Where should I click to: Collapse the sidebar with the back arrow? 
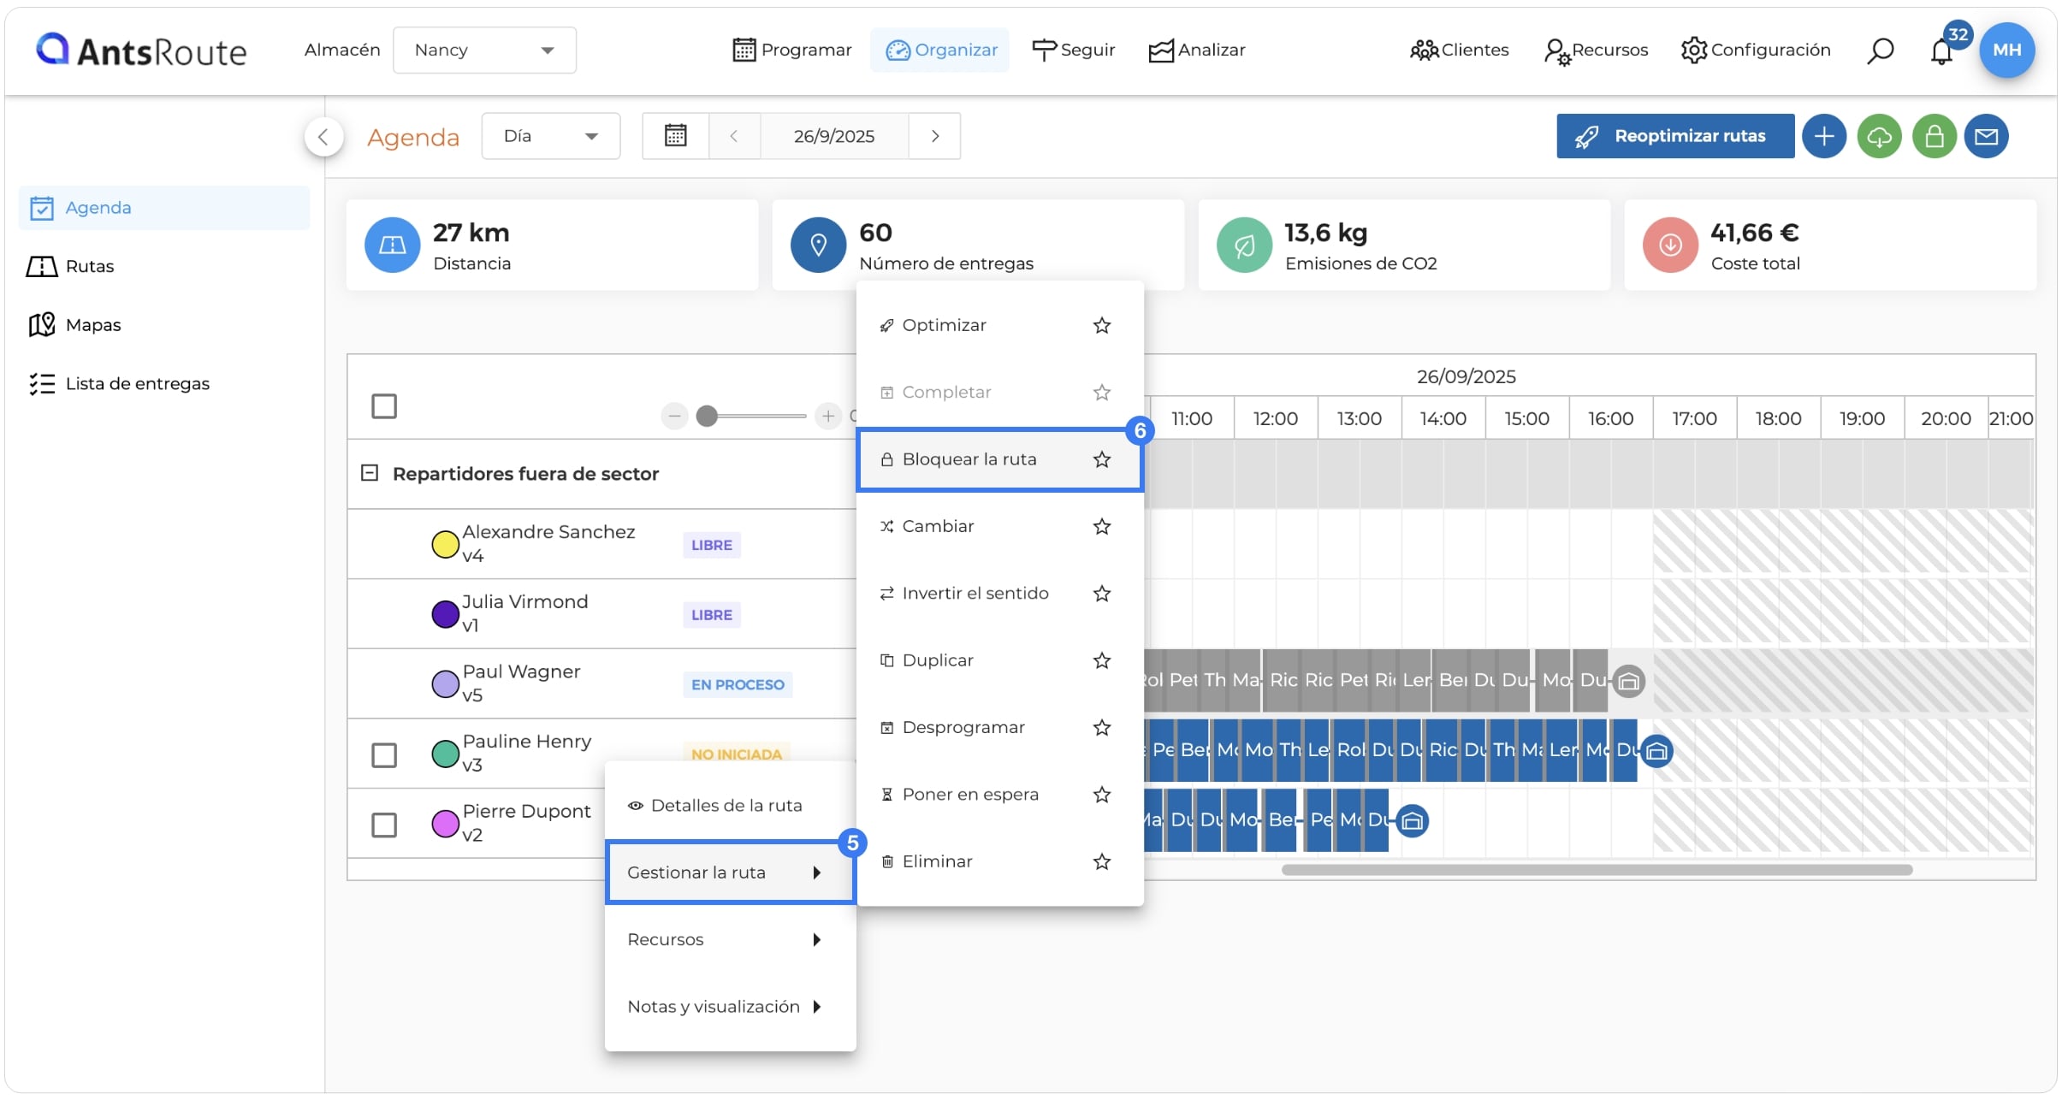click(323, 136)
